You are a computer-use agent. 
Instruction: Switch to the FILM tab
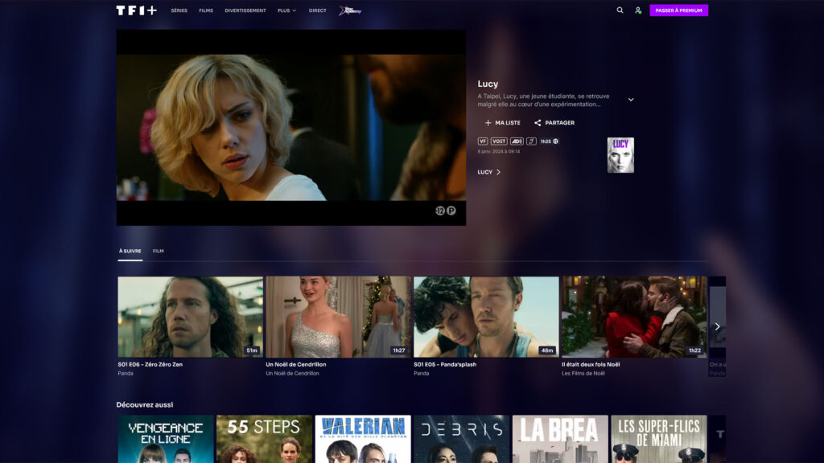click(x=159, y=251)
